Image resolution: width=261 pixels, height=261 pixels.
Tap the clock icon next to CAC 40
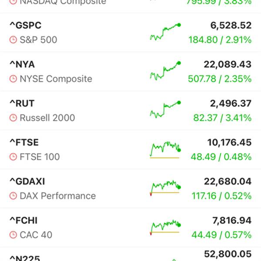(13, 235)
